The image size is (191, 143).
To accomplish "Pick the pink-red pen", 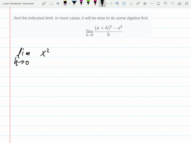I will [95, 3].
